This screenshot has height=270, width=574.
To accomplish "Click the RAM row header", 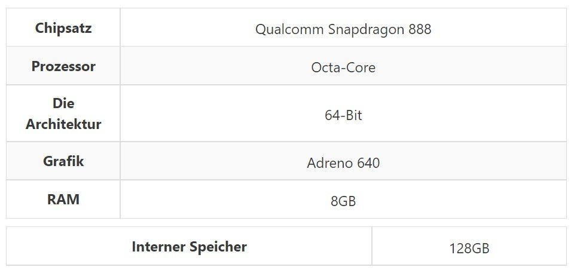I will click(x=63, y=200).
